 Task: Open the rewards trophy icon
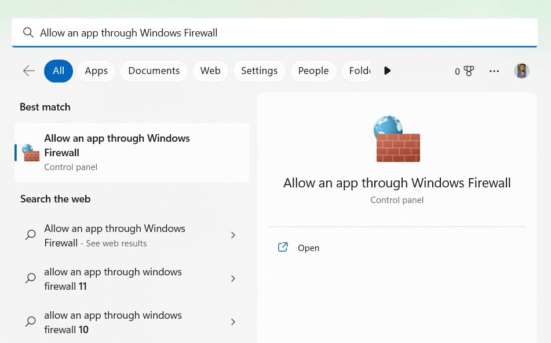(469, 71)
